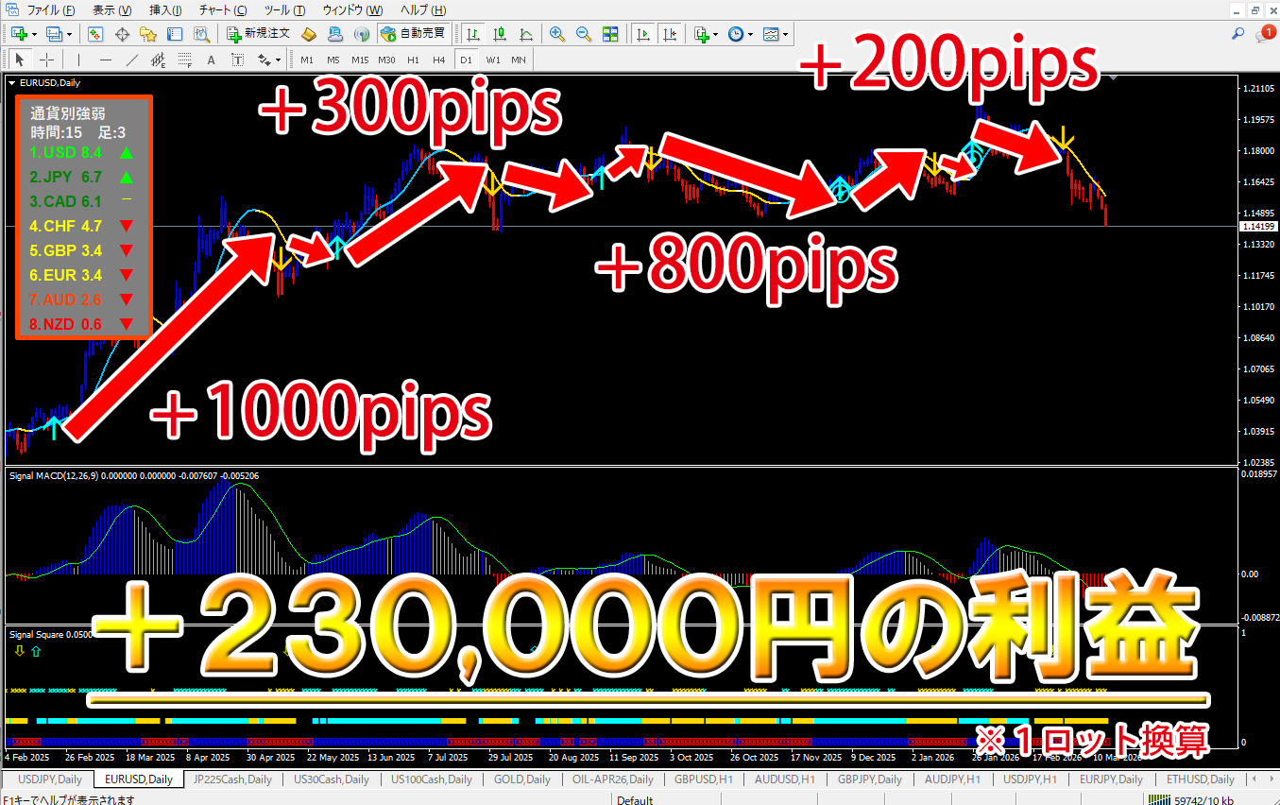Tile chart windows with grid icon

[x=610, y=34]
